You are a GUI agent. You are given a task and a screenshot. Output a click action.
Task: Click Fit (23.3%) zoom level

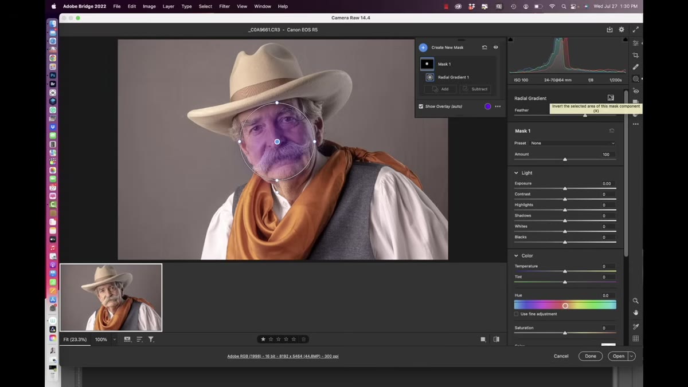click(x=75, y=339)
